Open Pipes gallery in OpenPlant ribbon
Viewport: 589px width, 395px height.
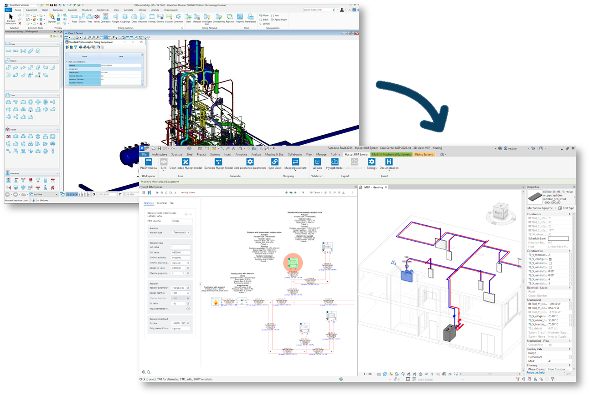(74, 18)
